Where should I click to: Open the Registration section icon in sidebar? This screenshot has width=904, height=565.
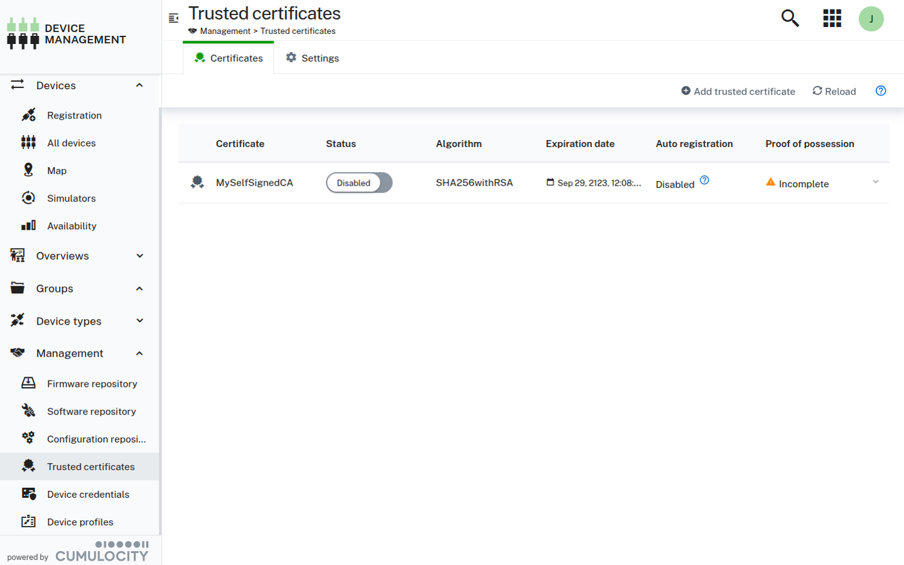click(28, 115)
